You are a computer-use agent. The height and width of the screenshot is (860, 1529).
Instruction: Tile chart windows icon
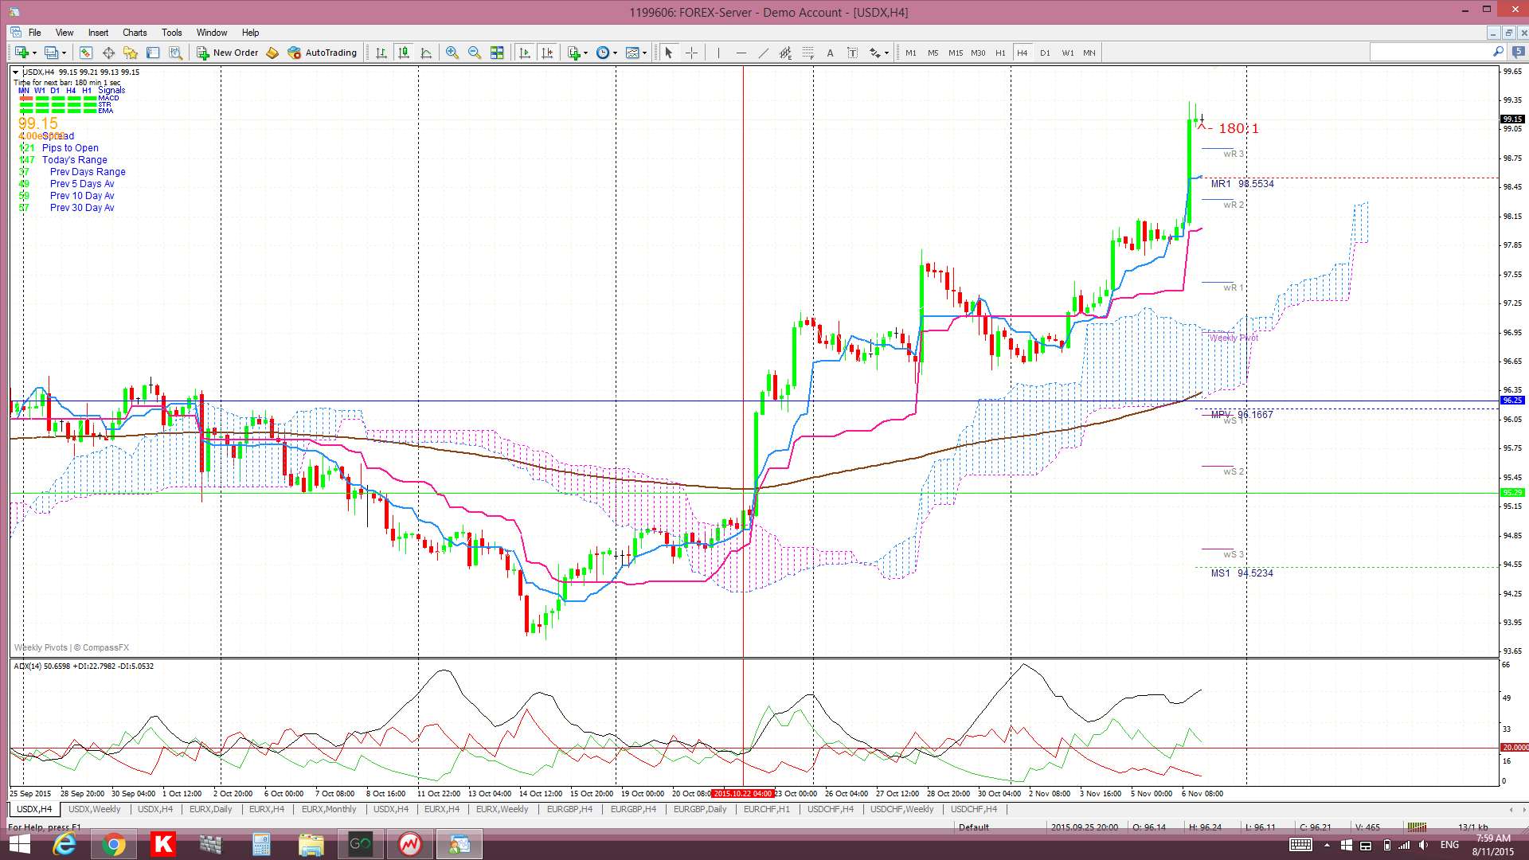pyautogui.click(x=497, y=53)
